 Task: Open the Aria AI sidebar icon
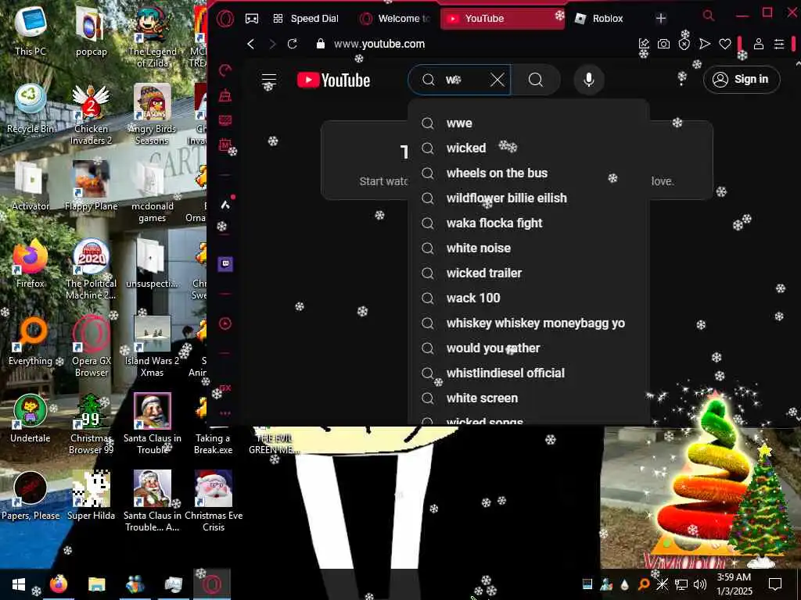pyautogui.click(x=225, y=205)
